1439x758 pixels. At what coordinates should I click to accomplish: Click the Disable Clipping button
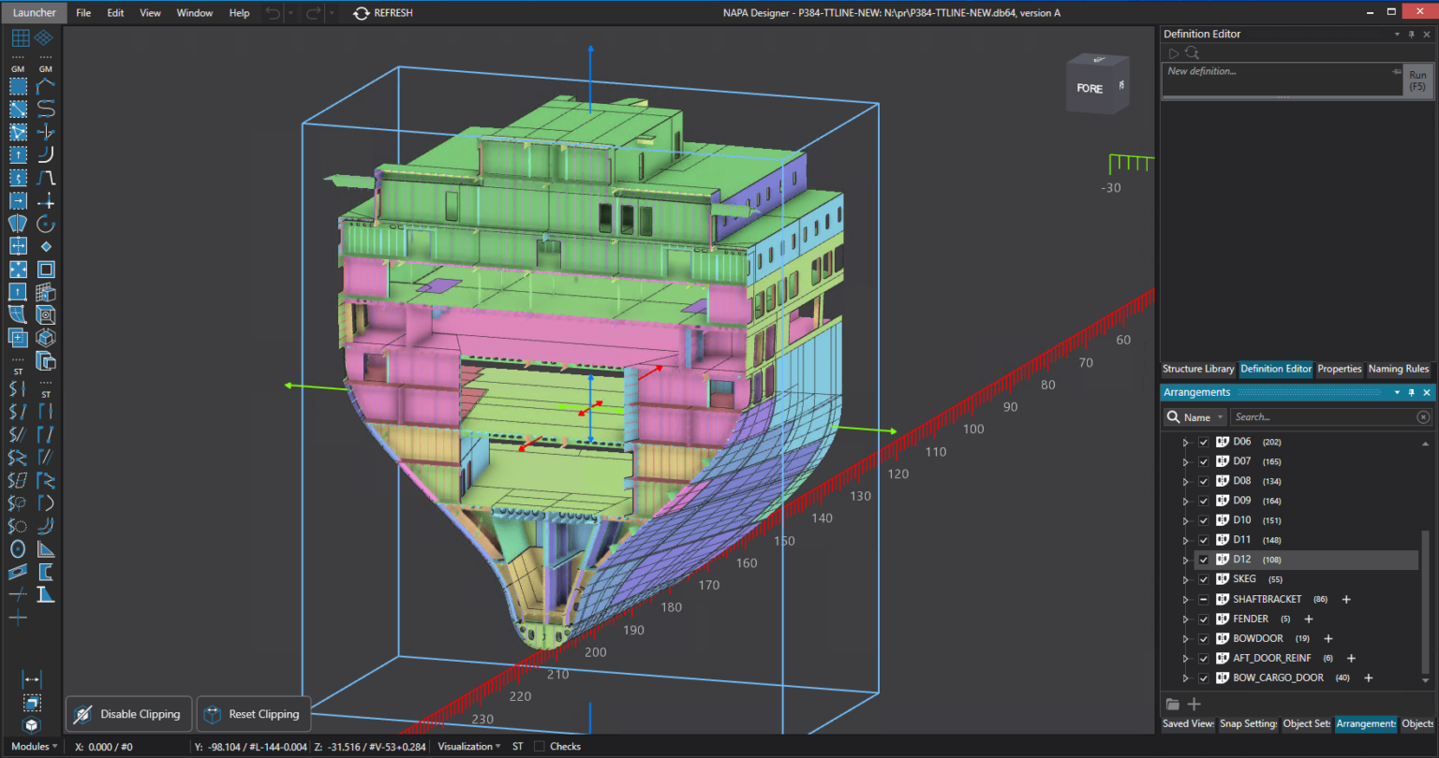click(x=128, y=713)
